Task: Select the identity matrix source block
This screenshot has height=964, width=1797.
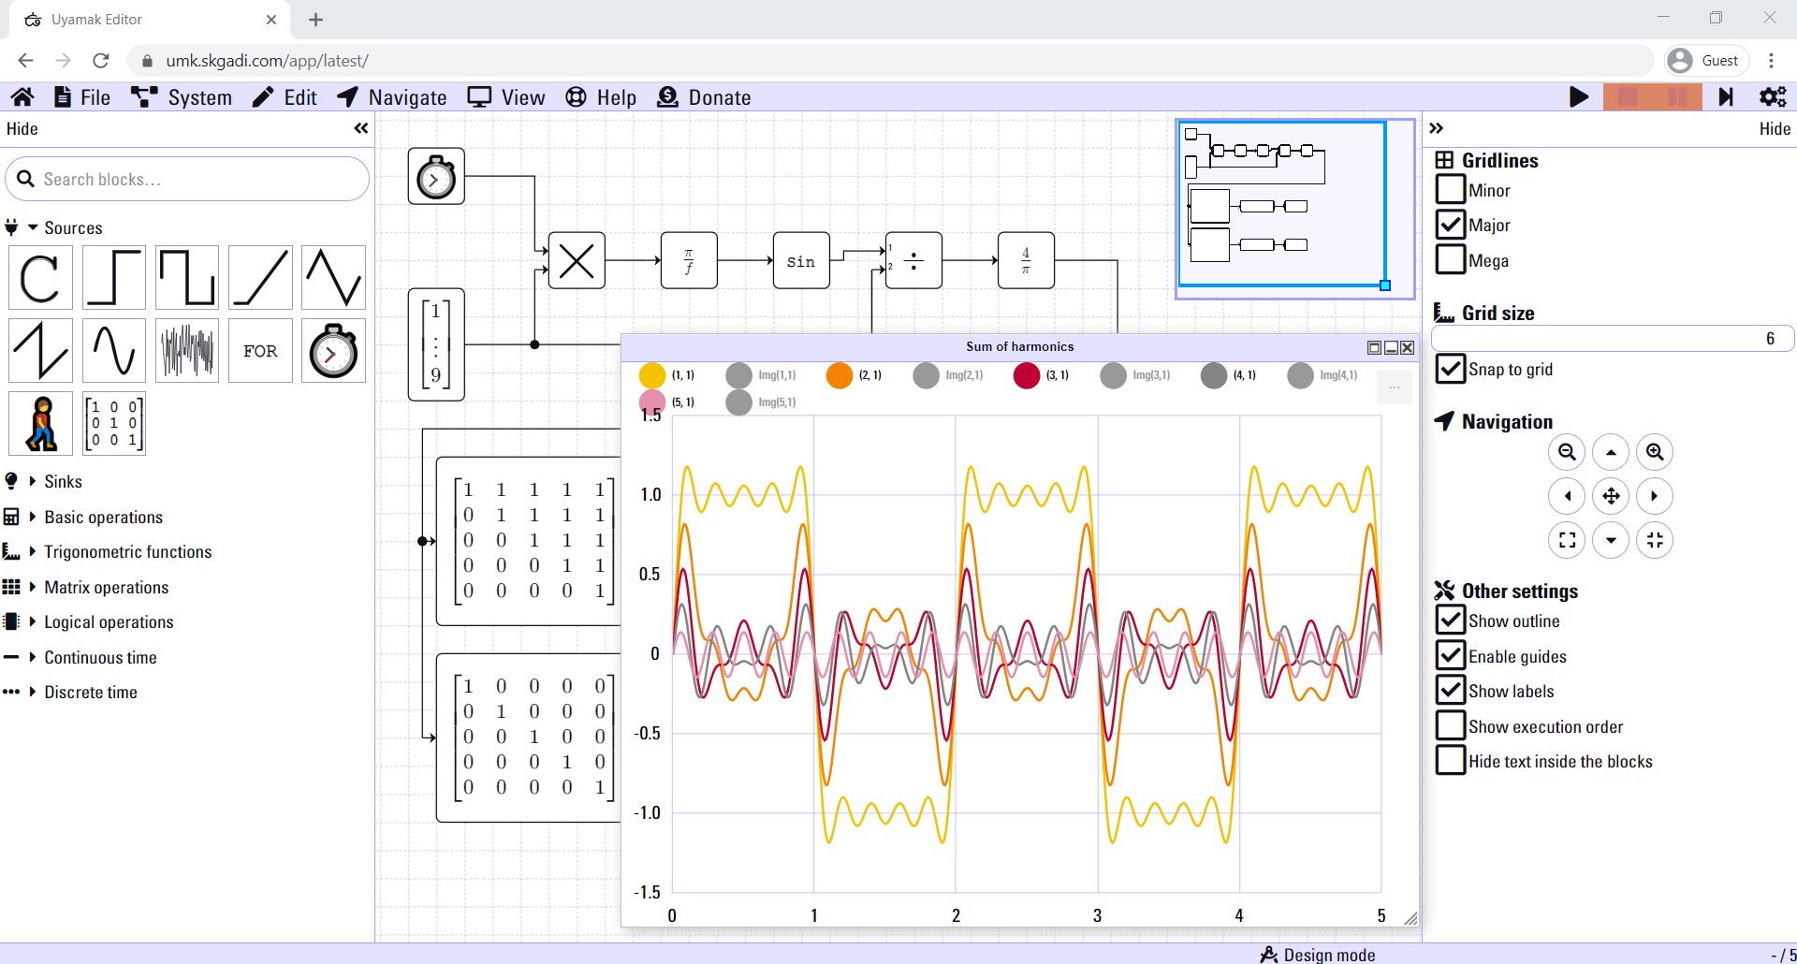Action: (114, 424)
